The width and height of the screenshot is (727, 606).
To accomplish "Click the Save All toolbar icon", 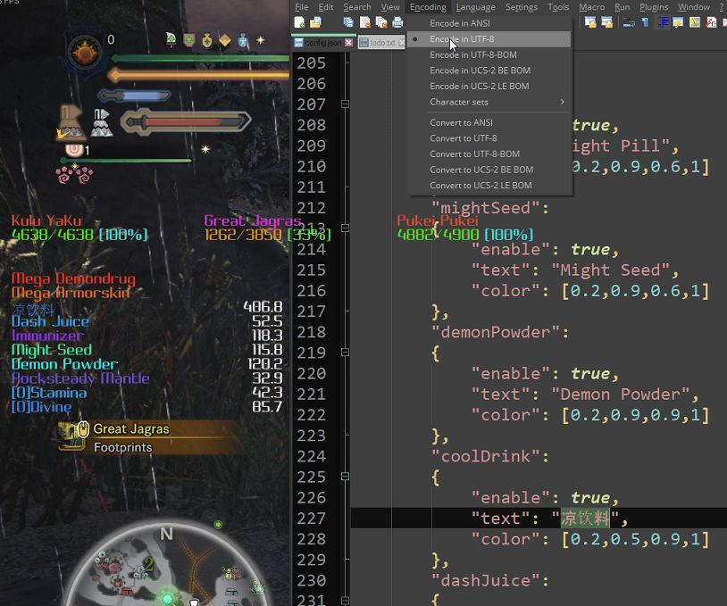I will click(348, 22).
